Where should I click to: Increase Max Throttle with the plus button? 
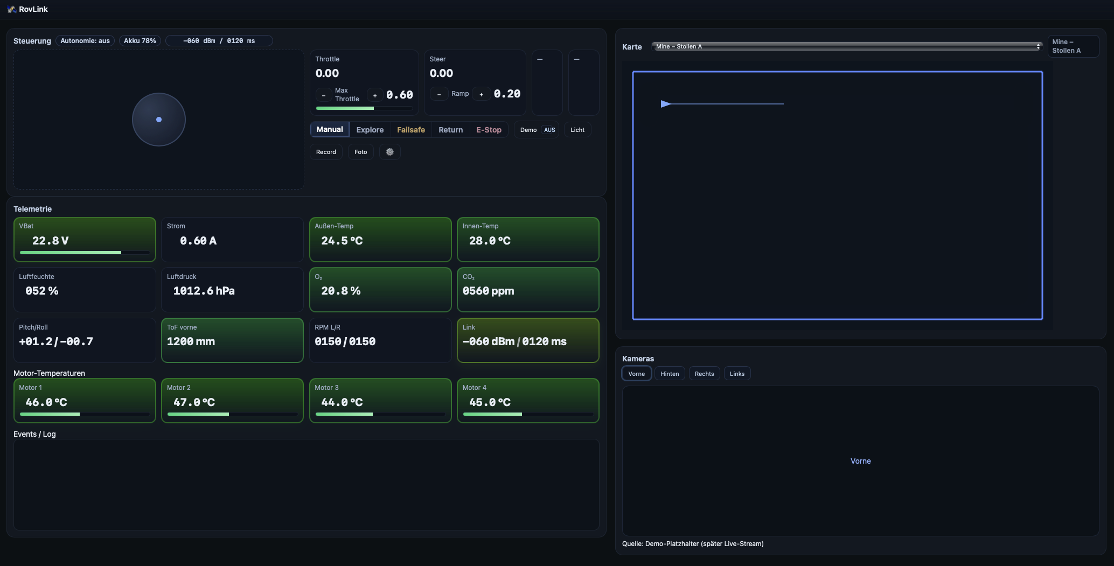(x=375, y=95)
